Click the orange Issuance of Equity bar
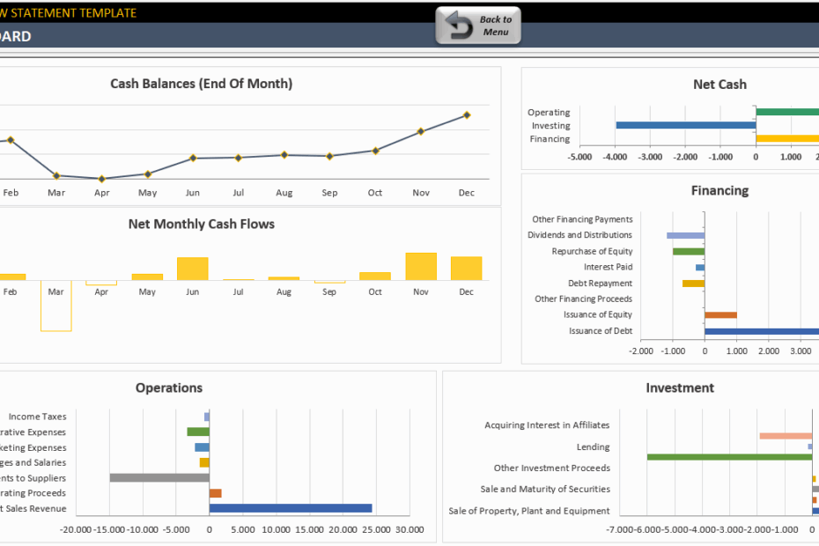The height and width of the screenshot is (546, 819). (x=720, y=314)
